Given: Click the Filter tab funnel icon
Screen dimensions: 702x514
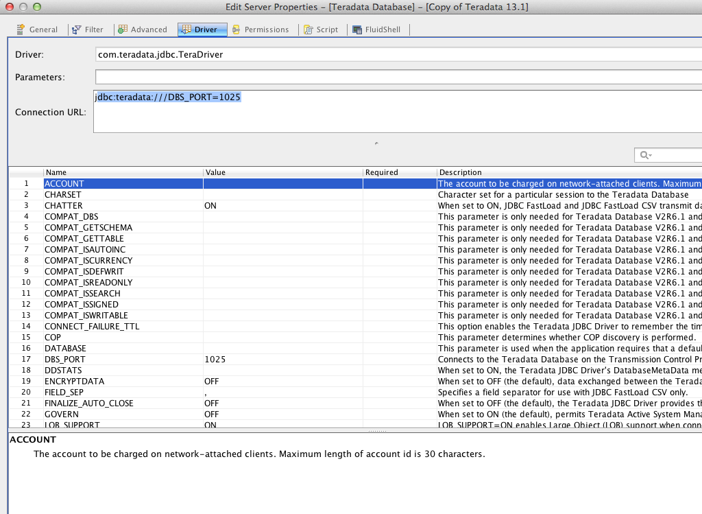Looking at the screenshot, I should [77, 30].
